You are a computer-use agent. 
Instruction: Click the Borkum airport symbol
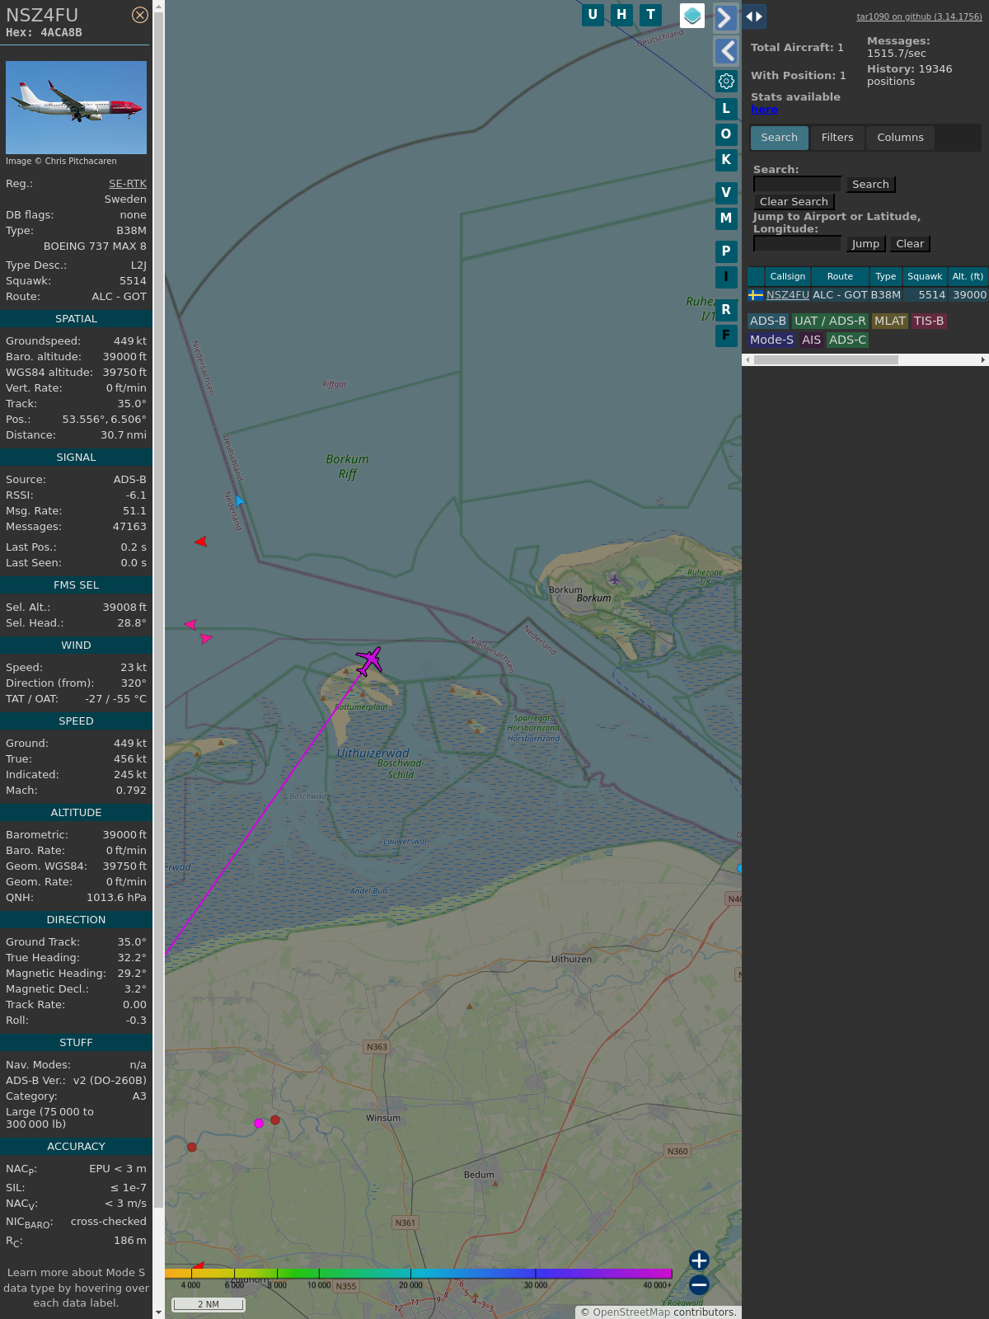(614, 580)
